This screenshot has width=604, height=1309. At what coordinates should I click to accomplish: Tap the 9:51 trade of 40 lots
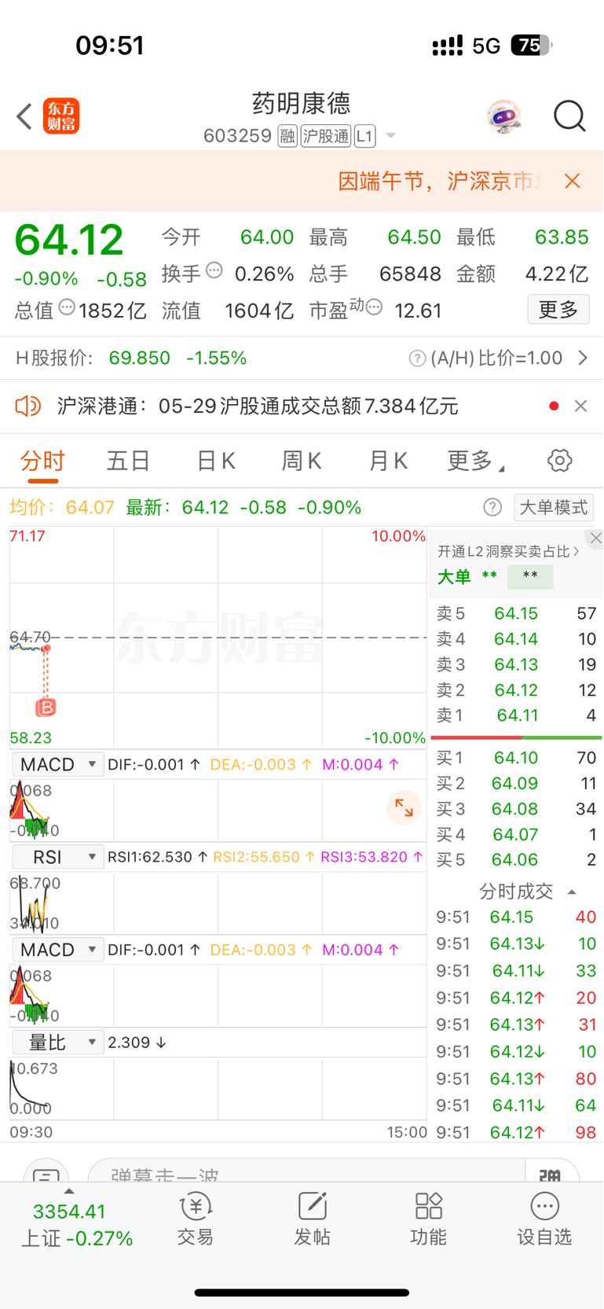(516, 917)
